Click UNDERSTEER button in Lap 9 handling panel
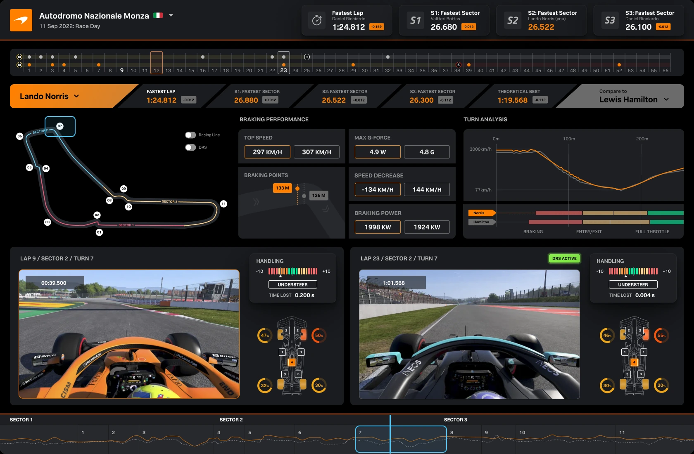The width and height of the screenshot is (694, 454). (x=293, y=284)
